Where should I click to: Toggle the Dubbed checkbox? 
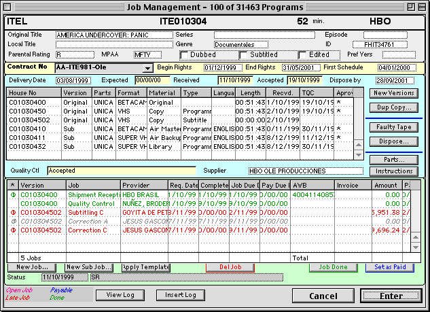pos(184,55)
